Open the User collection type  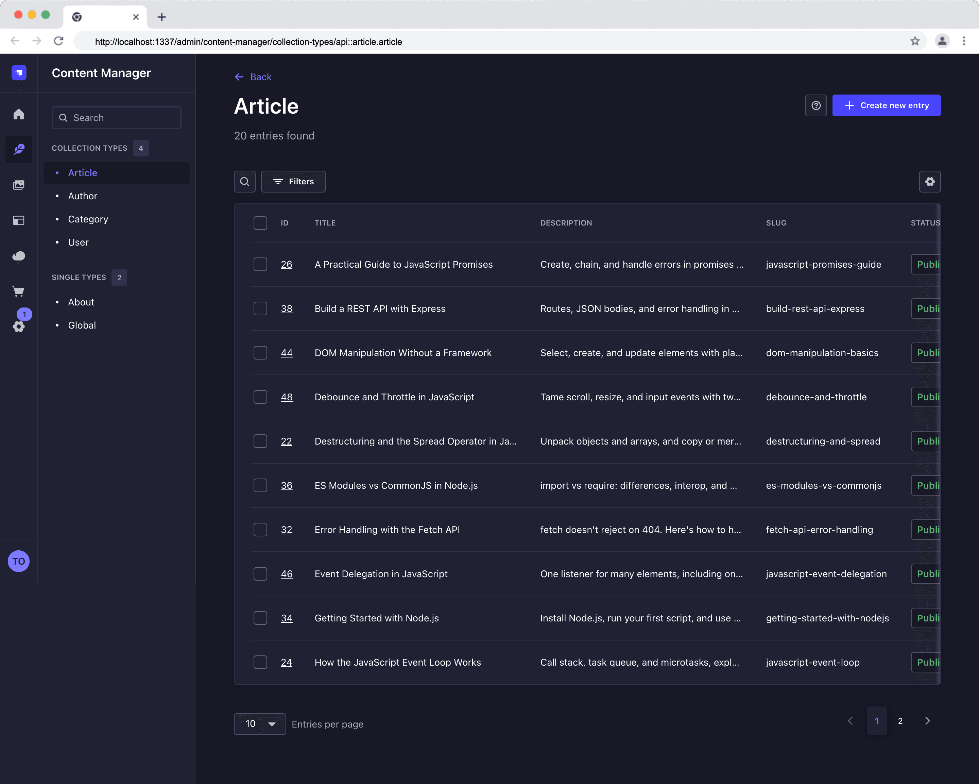click(x=78, y=243)
